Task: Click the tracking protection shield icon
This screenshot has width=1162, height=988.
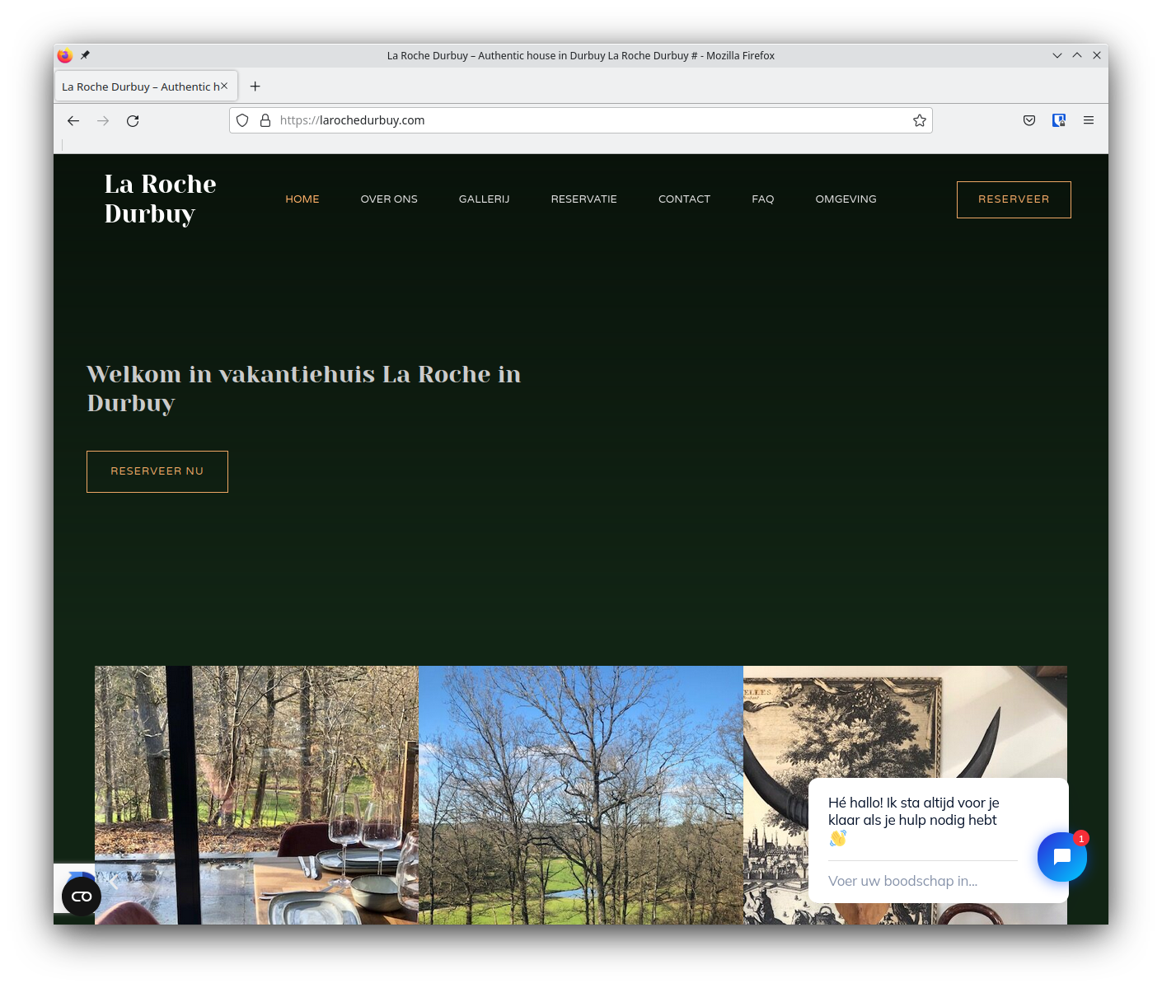Action: [242, 121]
